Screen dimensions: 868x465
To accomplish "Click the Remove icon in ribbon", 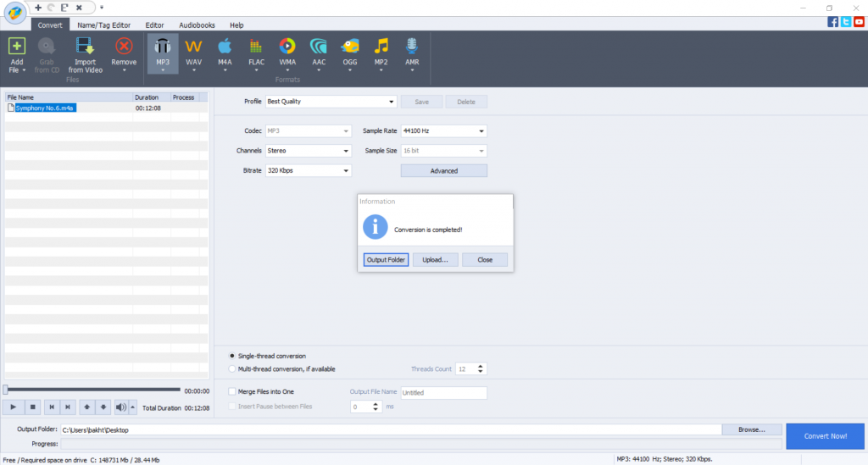I will coord(124,47).
